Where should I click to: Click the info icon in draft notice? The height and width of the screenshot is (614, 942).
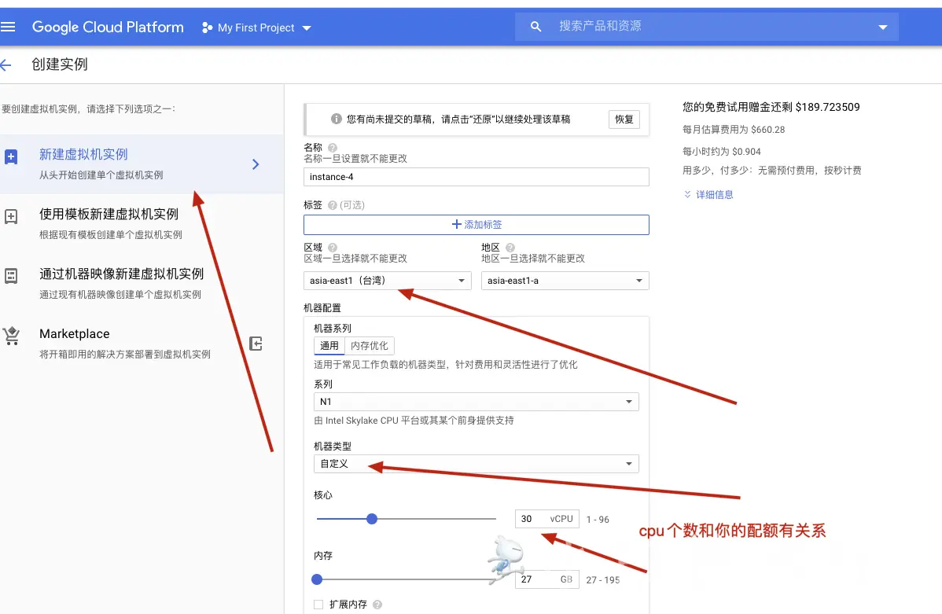coord(337,119)
